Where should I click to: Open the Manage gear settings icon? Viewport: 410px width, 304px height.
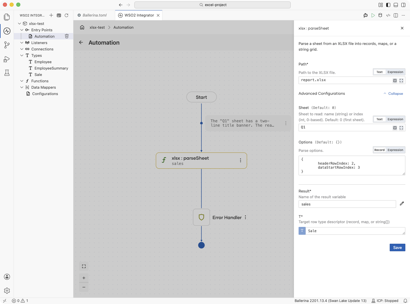click(7, 290)
